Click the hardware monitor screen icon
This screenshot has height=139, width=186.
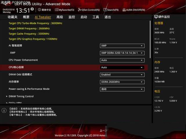click(156, 17)
